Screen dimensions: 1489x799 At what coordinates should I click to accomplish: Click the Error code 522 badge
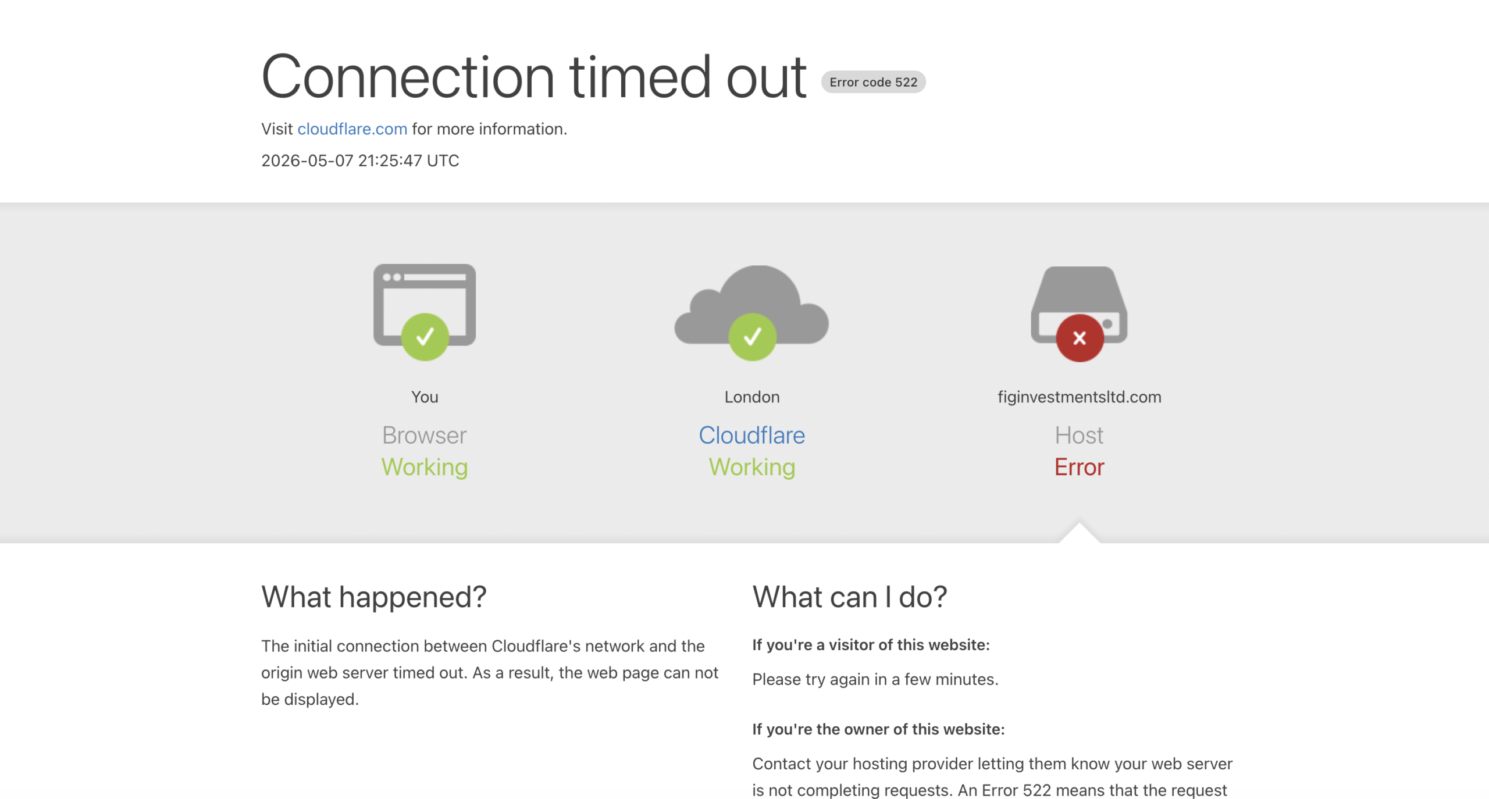pos(873,82)
